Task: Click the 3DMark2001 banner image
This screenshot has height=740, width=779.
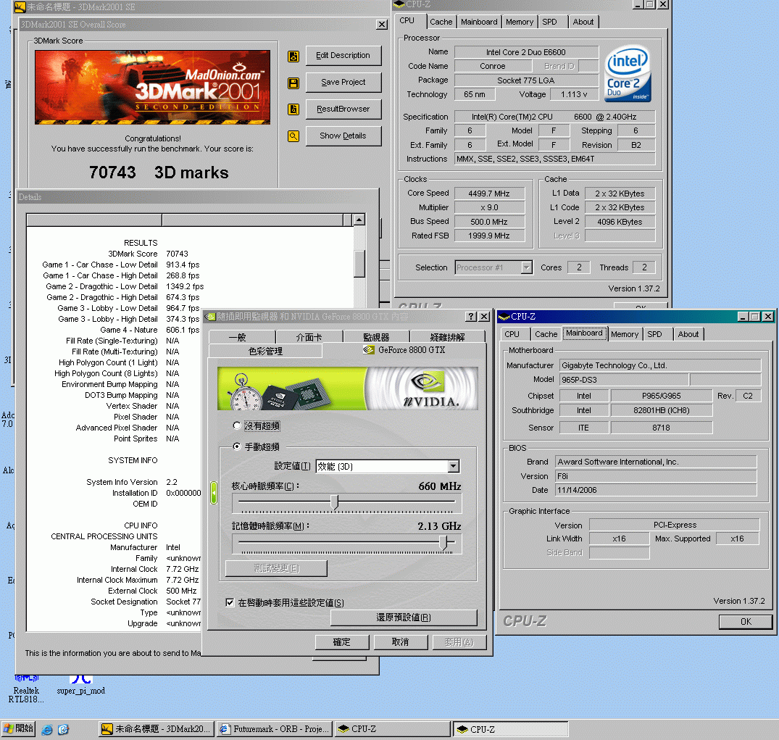Action: point(152,87)
